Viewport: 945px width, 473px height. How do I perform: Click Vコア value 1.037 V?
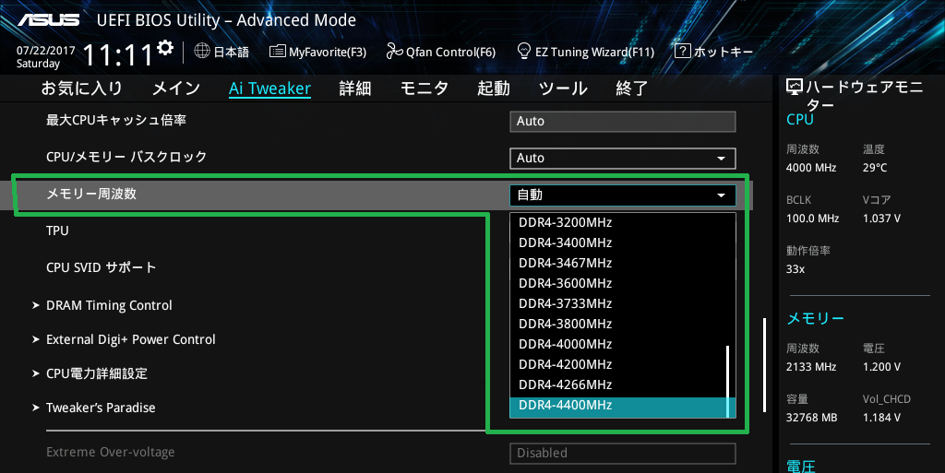click(x=881, y=219)
